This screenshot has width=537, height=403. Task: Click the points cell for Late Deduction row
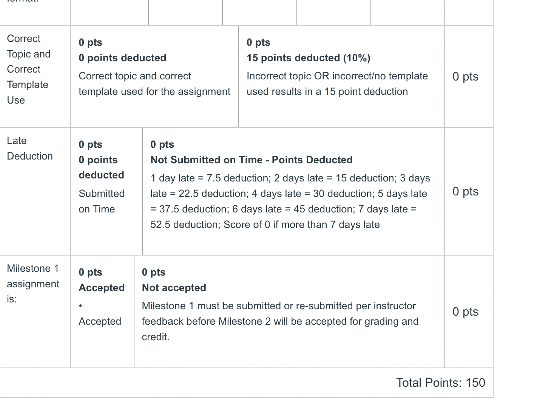click(466, 191)
